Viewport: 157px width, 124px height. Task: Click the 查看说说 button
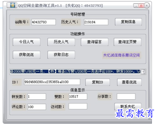(x=129, y=82)
